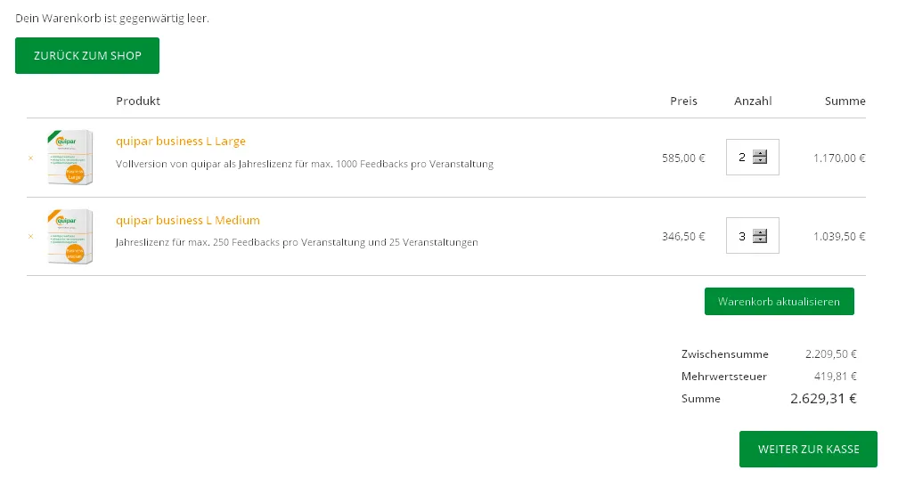The image size is (898, 495).
Task: Remove quipar business L Medium from cart
Action: tap(31, 236)
